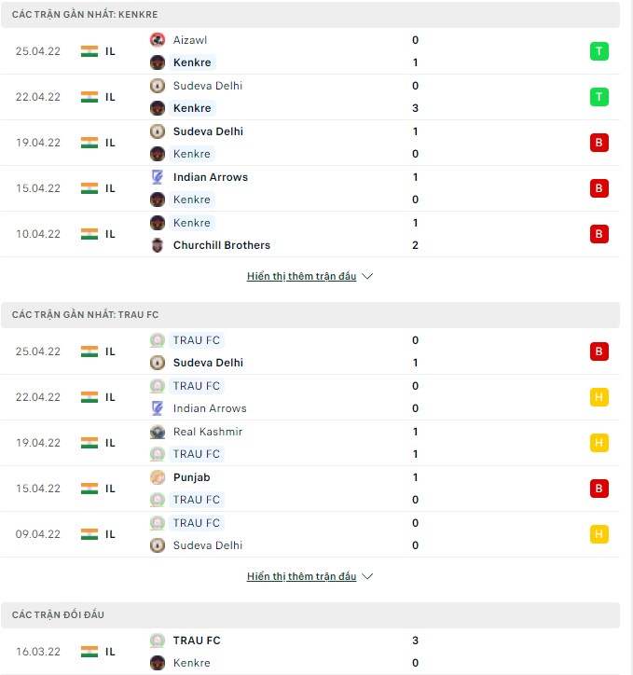Click yellow H badge for Real Kashmir match

pos(599,443)
